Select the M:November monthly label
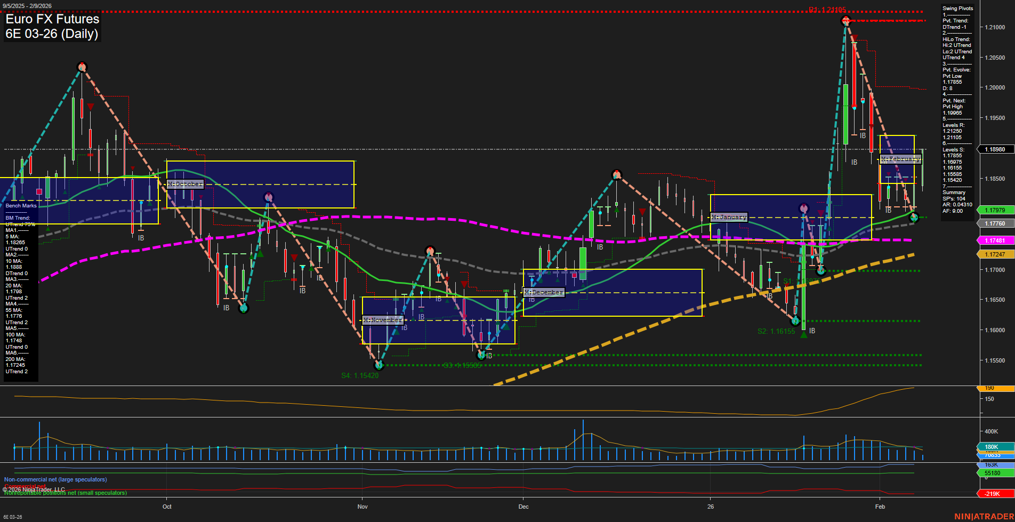Viewport: 1015px width, 522px height. pos(382,320)
